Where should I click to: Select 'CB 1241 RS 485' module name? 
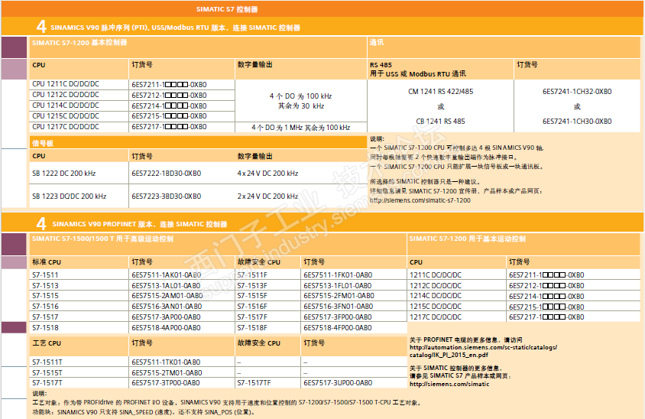pos(440,122)
